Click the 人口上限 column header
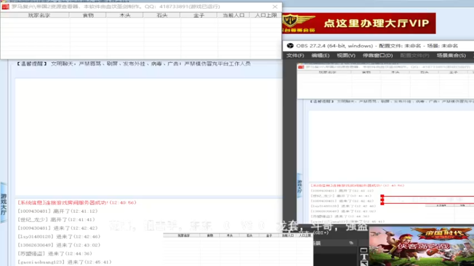 point(265,15)
